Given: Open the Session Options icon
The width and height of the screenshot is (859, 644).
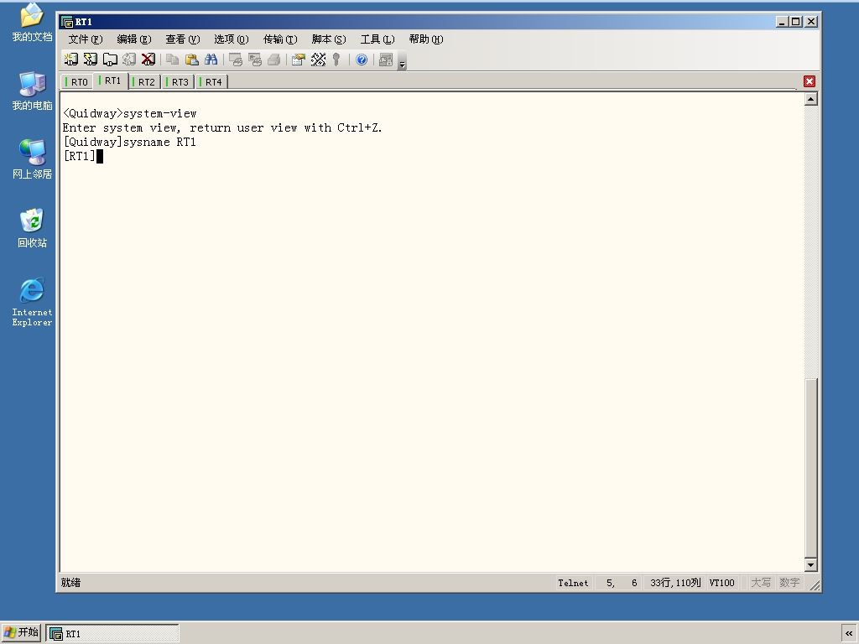Looking at the screenshot, I should click(x=298, y=60).
